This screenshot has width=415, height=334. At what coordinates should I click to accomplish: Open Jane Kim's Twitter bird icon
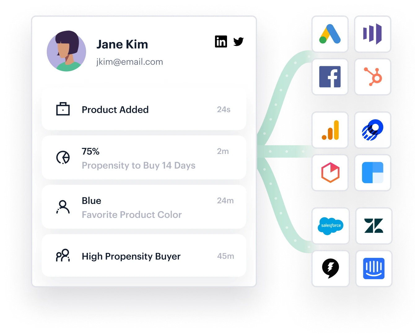point(238,41)
